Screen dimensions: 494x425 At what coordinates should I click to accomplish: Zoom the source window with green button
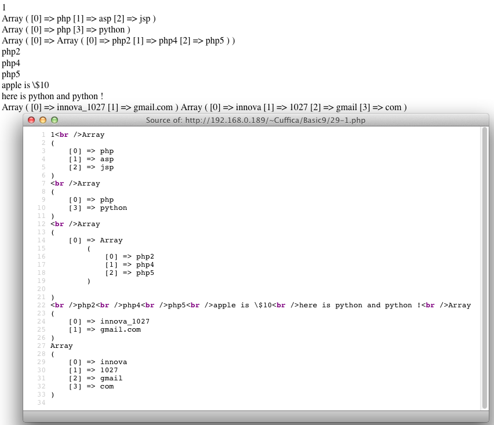(55, 120)
